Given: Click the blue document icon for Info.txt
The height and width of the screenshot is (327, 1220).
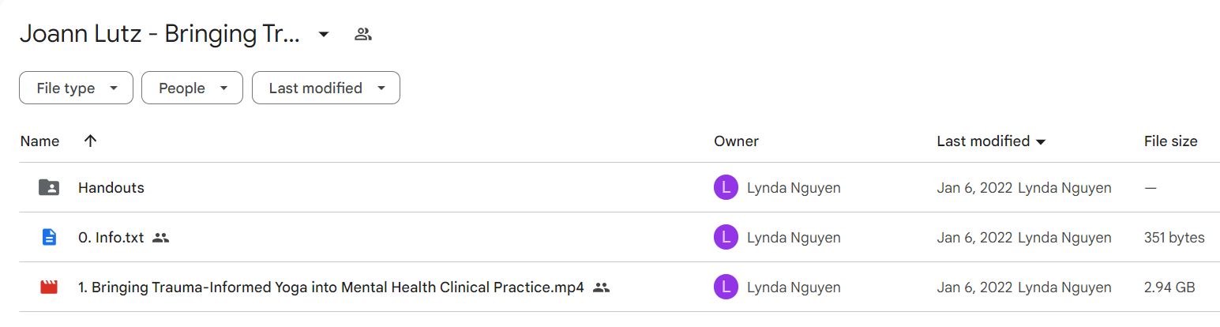Looking at the screenshot, I should point(49,237).
